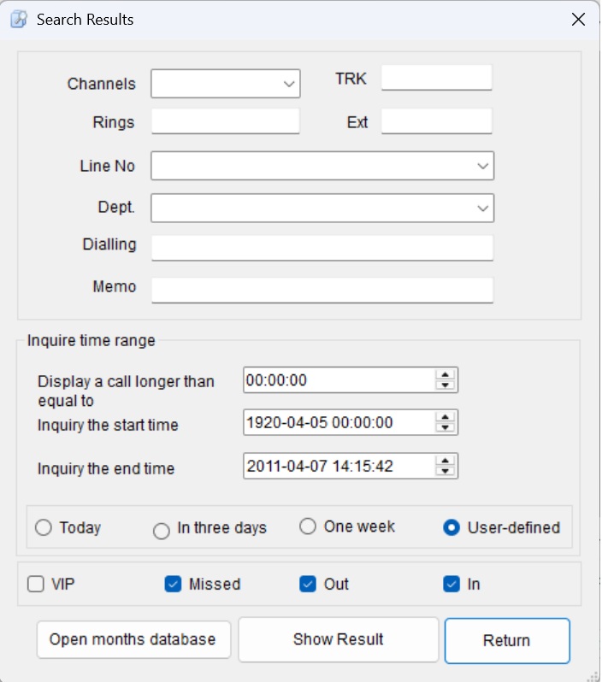Click inside the Memo field
Screen dimensions: 602x682
pyautogui.click(x=322, y=290)
